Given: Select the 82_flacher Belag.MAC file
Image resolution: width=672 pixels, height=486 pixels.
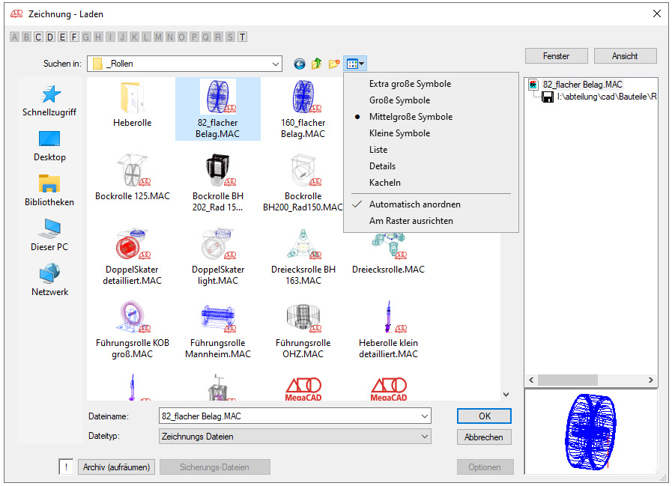Looking at the screenshot, I should (x=218, y=109).
